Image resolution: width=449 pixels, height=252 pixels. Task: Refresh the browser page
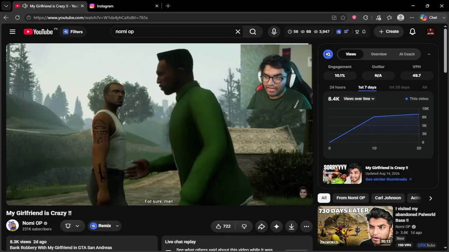[x=17, y=17]
